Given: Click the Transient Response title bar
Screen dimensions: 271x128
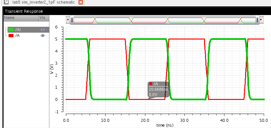Looking at the screenshot, I should [137, 11].
